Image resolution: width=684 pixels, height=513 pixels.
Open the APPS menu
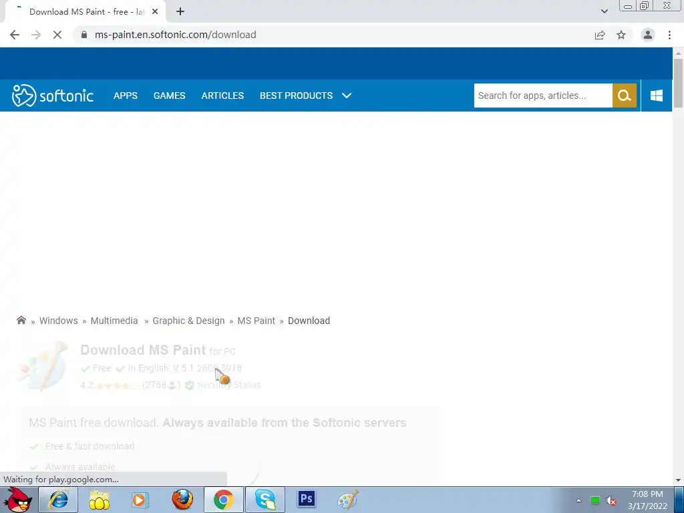[x=125, y=96]
